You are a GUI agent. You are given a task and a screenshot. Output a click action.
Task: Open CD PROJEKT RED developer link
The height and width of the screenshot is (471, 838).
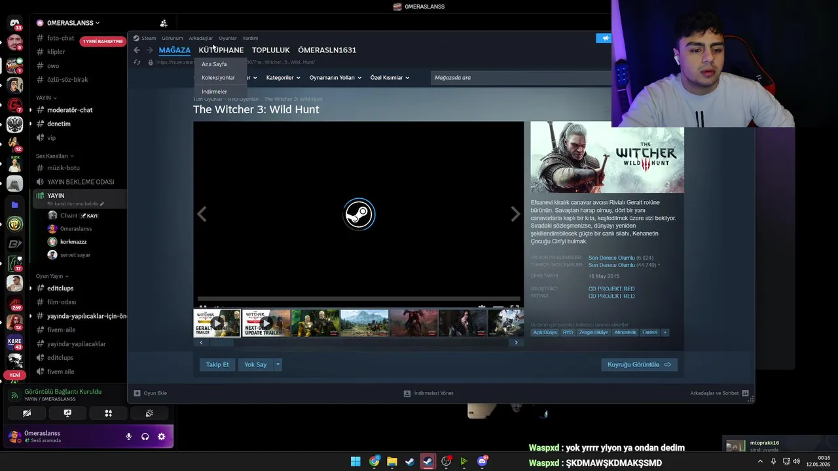coord(611,288)
